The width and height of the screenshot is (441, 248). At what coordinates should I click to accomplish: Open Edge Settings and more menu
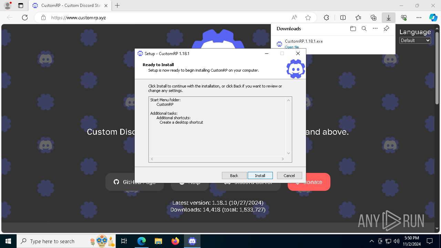[x=419, y=18]
